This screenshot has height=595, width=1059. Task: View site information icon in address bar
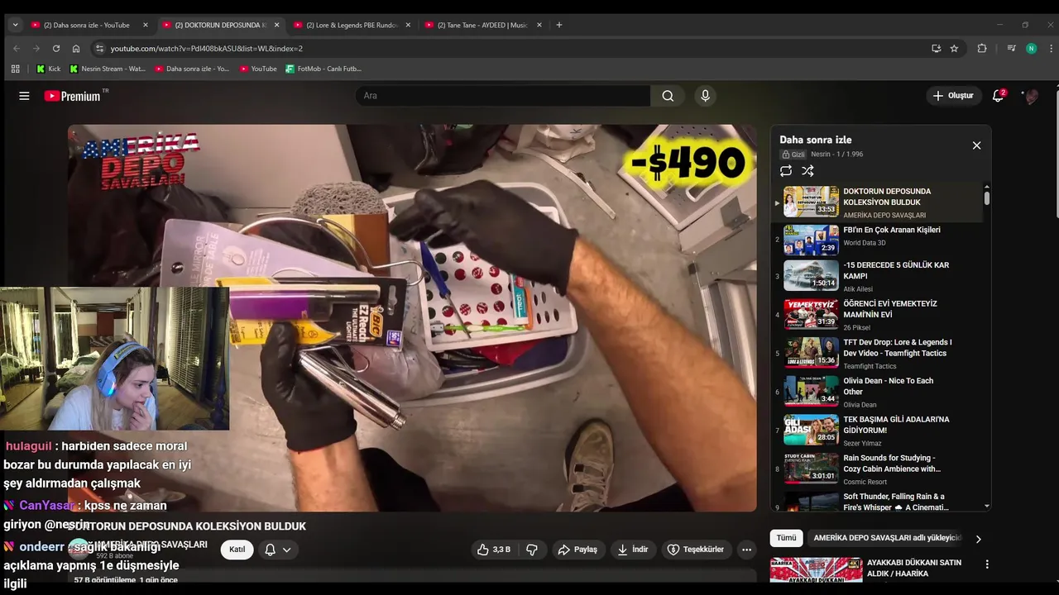click(99, 49)
